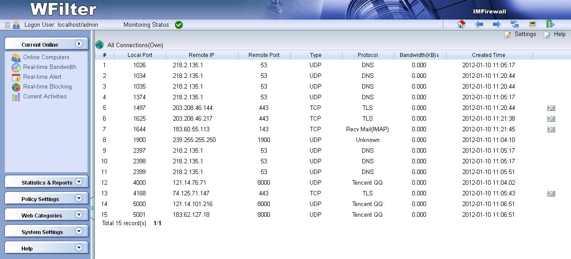571x259 pixels.
Task: Toggle the sidebar using the splitter handle
Action: (x=92, y=208)
